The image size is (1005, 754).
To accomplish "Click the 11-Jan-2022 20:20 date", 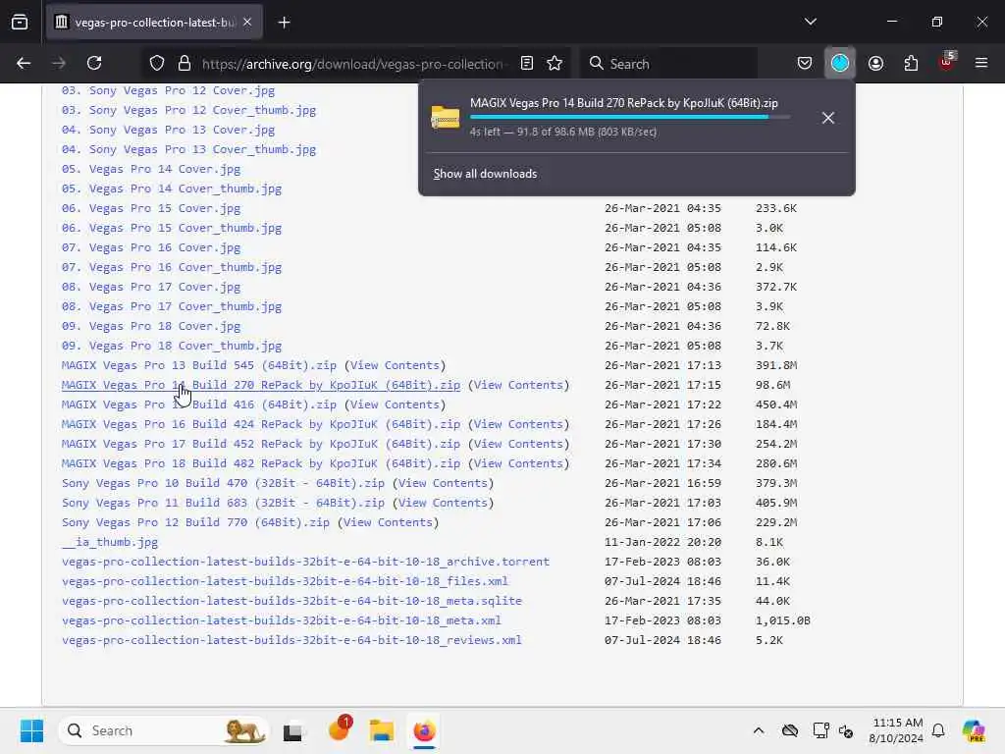I will coord(662,542).
